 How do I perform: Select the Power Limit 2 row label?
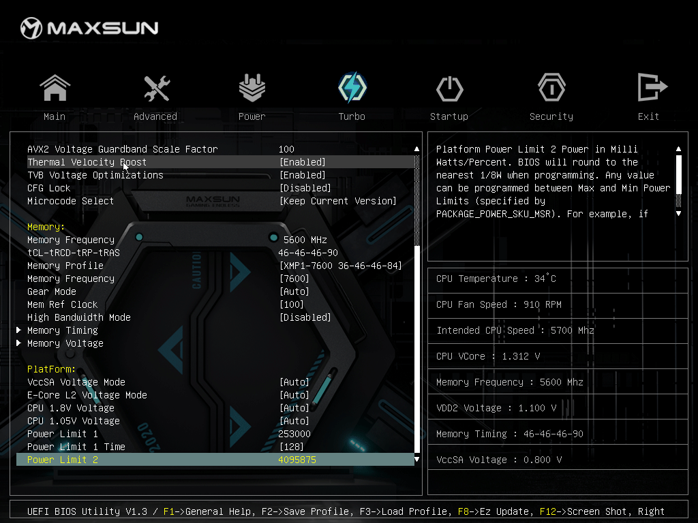tap(62, 460)
